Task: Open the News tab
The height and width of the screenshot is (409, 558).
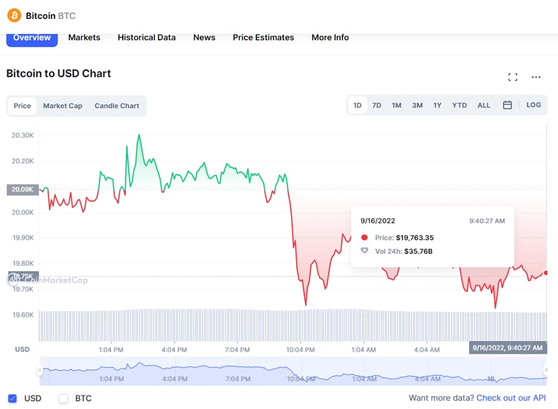Action: click(204, 38)
